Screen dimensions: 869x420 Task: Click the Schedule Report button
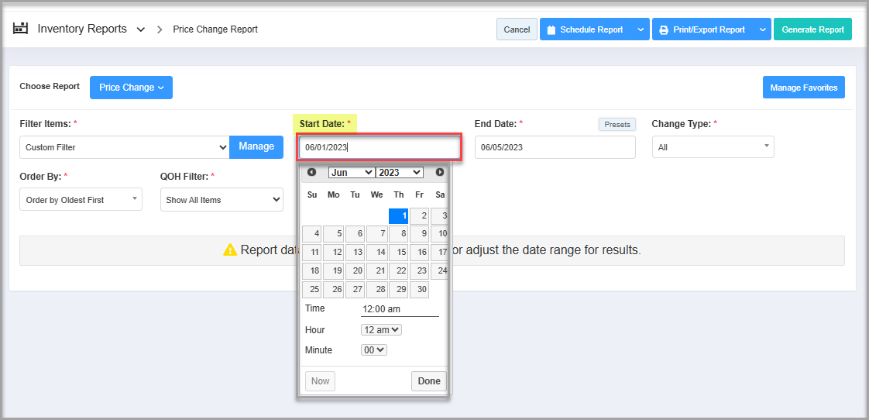tap(585, 29)
